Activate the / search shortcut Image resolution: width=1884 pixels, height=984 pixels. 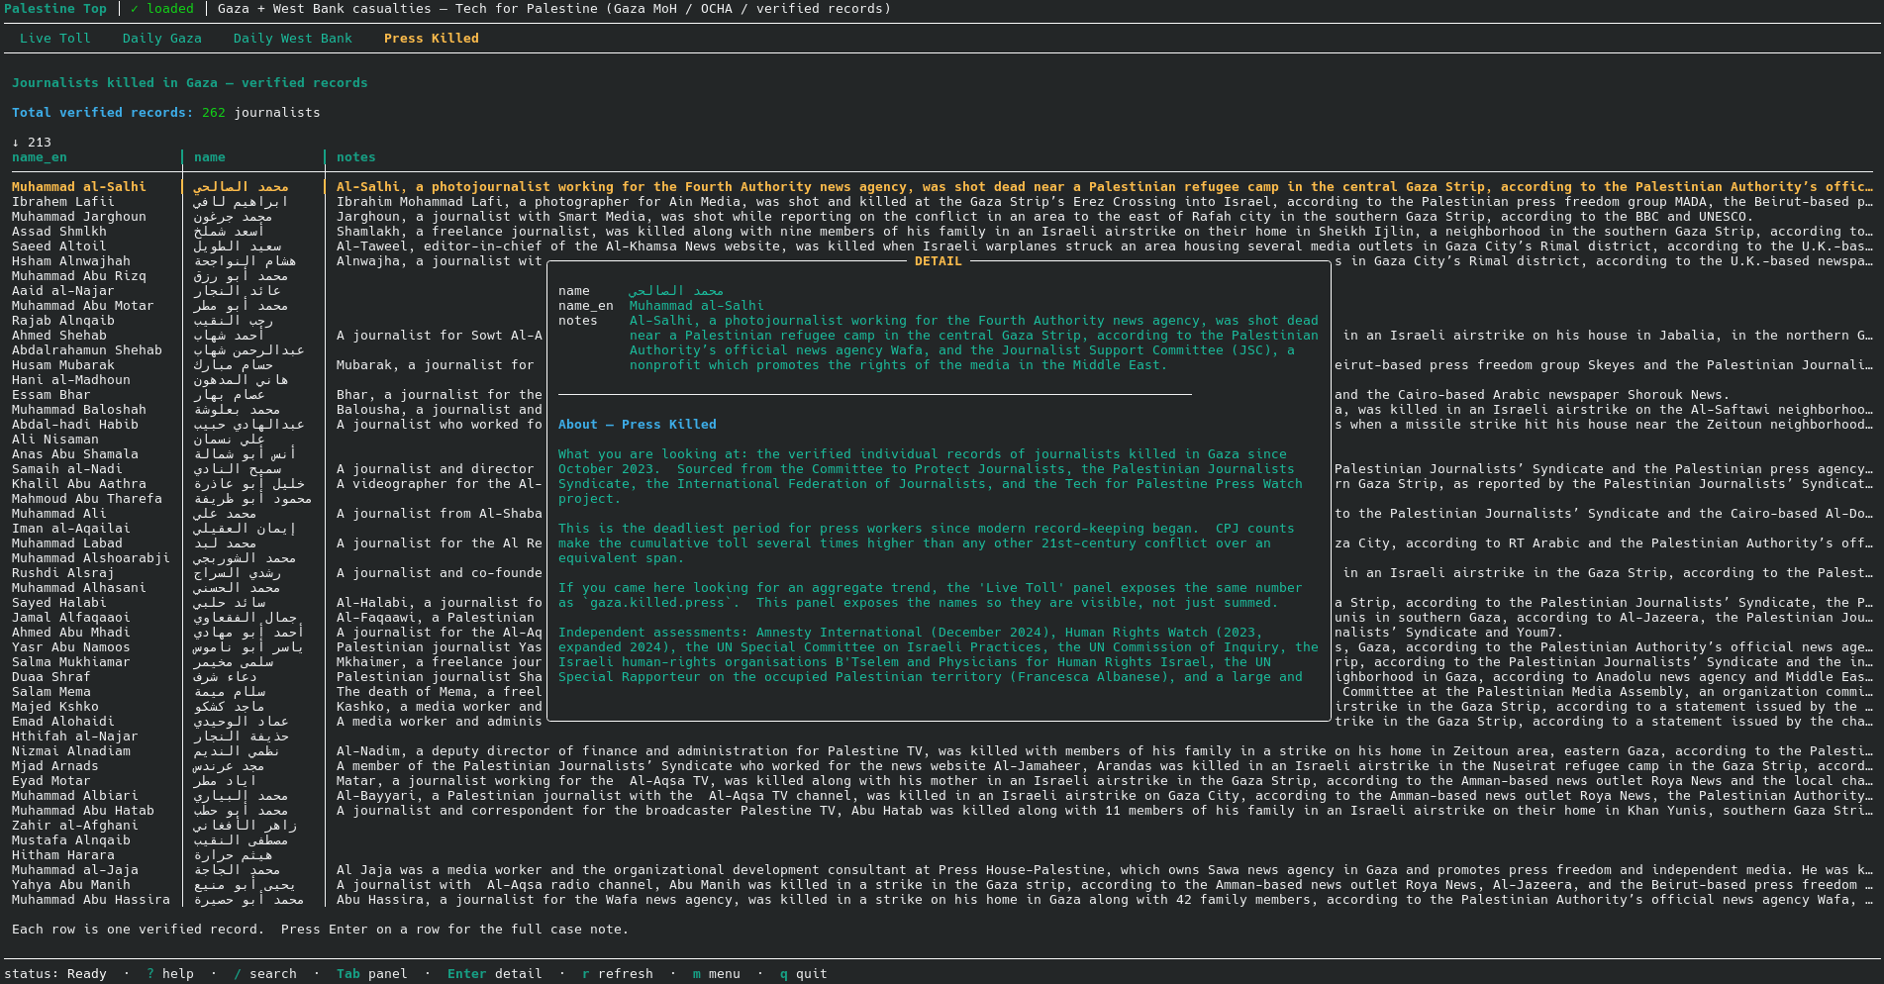[264, 974]
